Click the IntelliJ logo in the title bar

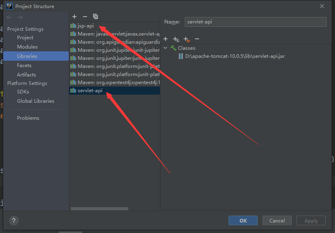click(9, 6)
